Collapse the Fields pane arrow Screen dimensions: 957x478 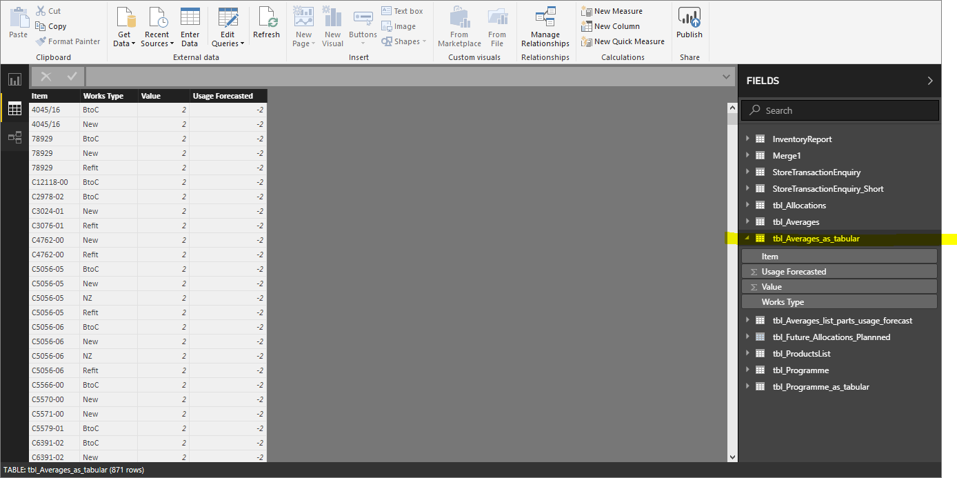[x=929, y=81]
